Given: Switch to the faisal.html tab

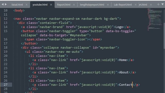Looking at the screenshot, I should pos(17,5).
